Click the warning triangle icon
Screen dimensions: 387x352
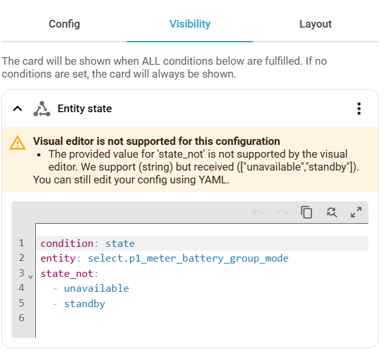coord(17,143)
